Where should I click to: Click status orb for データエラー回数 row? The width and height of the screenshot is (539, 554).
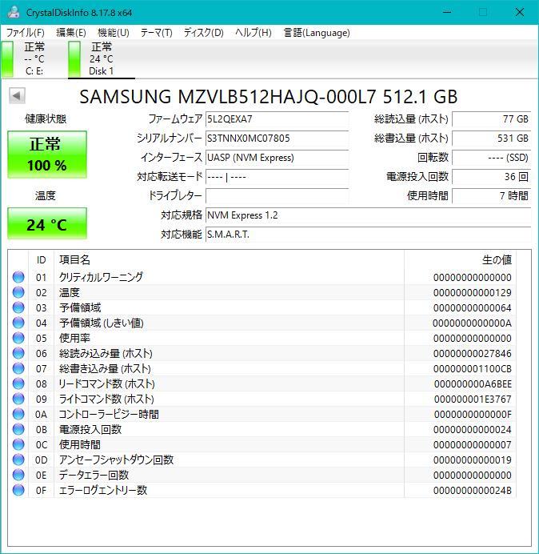18,475
